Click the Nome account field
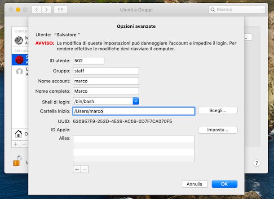274x199 pixels. pyautogui.click(x=106, y=81)
